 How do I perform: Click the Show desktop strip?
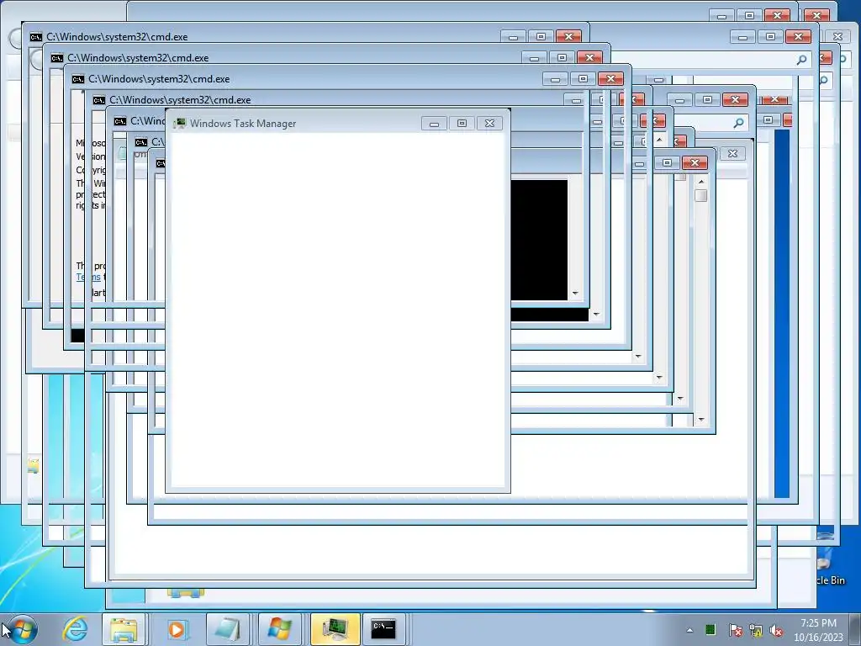click(x=855, y=629)
